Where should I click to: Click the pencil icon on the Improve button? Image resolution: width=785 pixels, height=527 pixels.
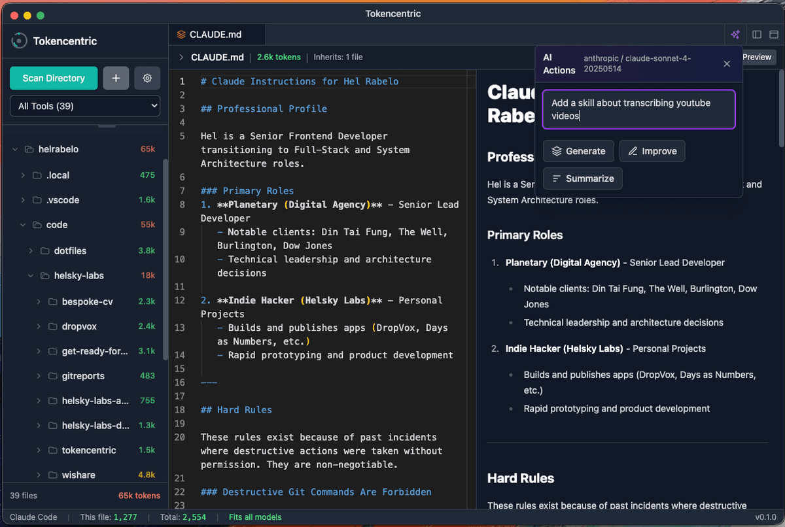tap(633, 151)
